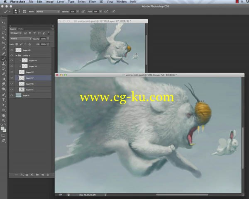The image size is (249, 199).
Task: Select the Zoom tool
Action: coord(3,121)
